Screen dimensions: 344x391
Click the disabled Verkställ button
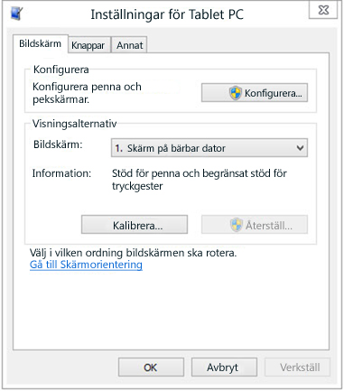(298, 368)
